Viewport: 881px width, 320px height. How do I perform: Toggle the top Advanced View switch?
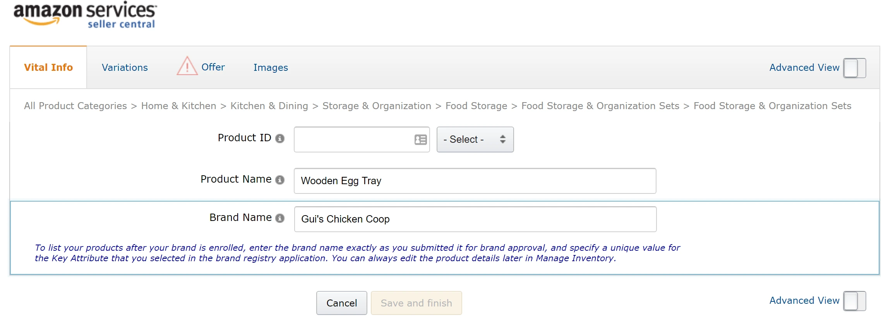[854, 68]
